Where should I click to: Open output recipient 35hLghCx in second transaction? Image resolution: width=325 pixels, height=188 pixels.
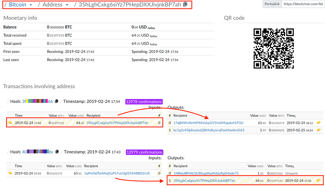point(204,181)
